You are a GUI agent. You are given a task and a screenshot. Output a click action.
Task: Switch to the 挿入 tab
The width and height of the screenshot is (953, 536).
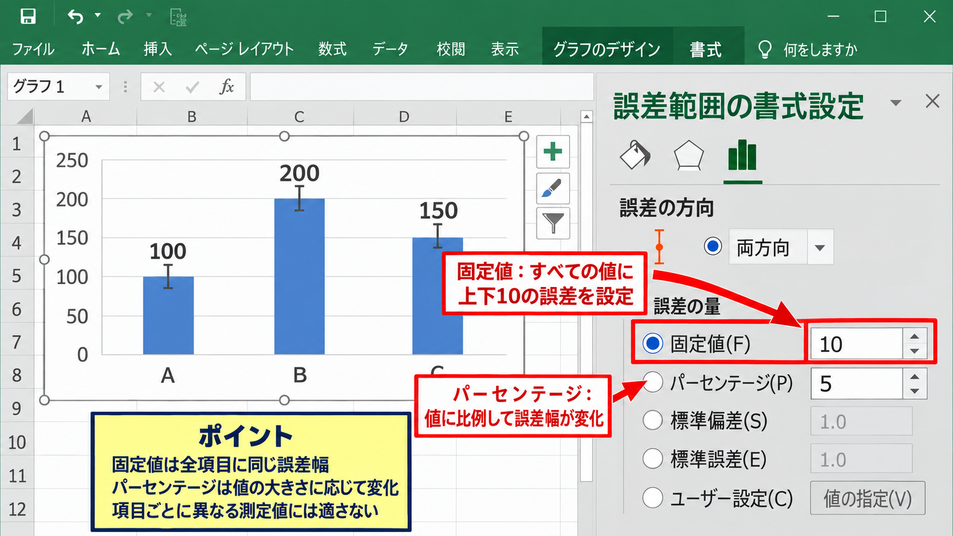pyautogui.click(x=157, y=49)
